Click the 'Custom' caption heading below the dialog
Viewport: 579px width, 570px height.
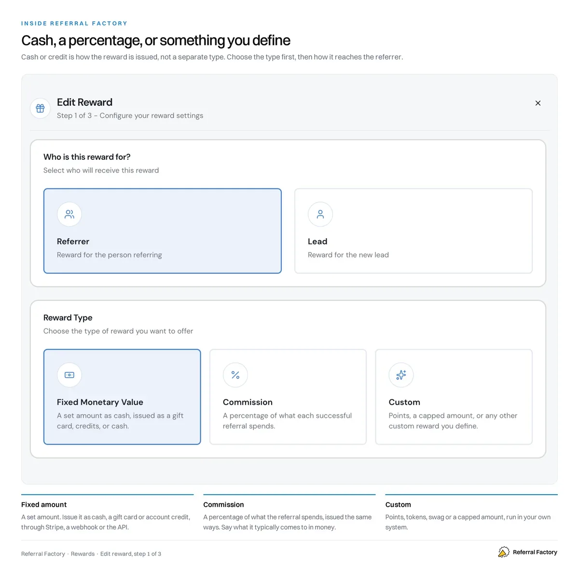[398, 504]
